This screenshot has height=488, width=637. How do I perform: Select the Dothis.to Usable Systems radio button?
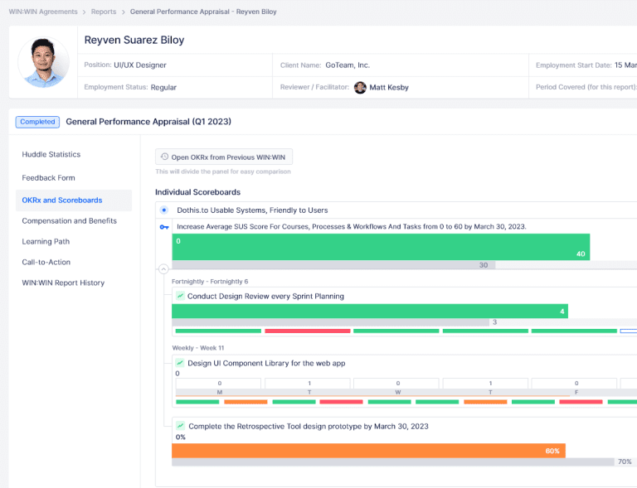click(163, 210)
